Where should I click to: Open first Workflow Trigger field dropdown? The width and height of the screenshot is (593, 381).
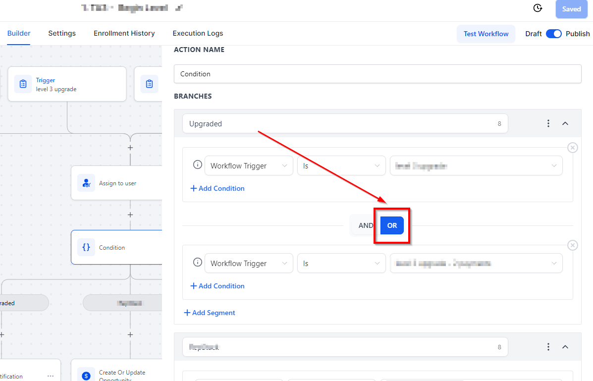[x=249, y=165]
